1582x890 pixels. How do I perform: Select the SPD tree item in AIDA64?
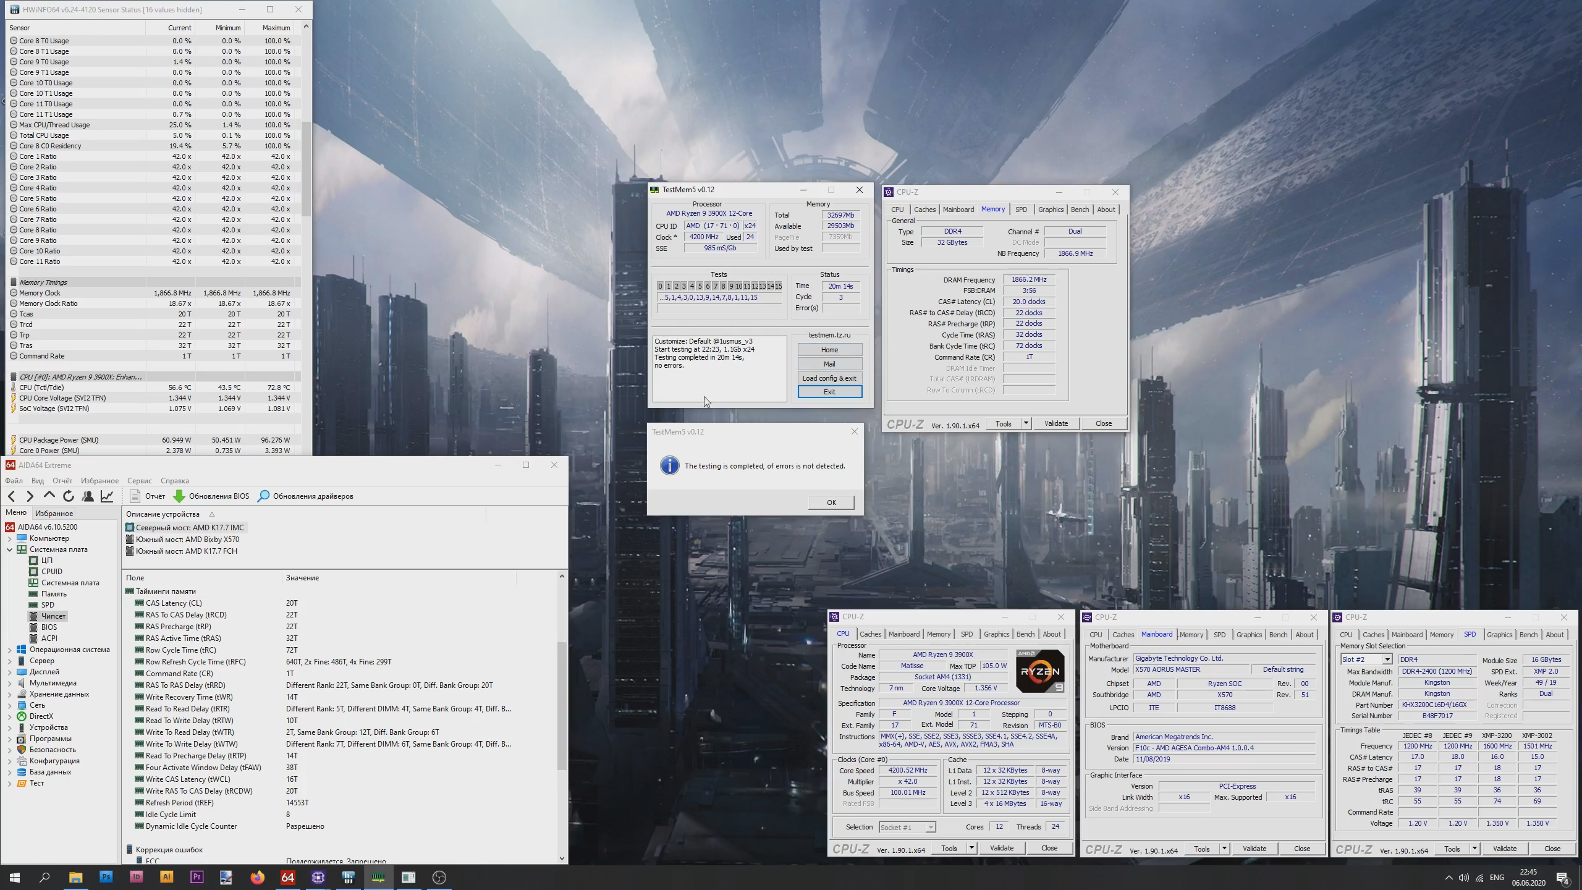click(48, 605)
